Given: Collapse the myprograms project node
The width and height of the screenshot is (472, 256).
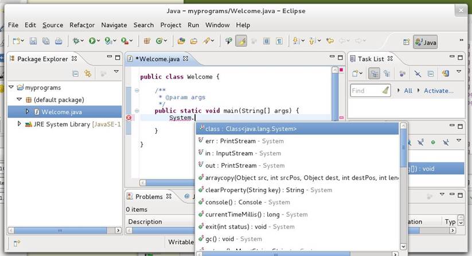Looking at the screenshot, I should click(11, 87).
